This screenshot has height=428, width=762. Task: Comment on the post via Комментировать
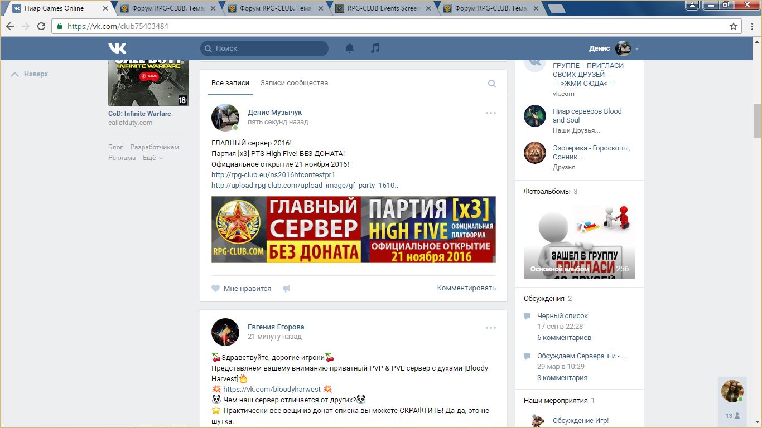click(466, 289)
